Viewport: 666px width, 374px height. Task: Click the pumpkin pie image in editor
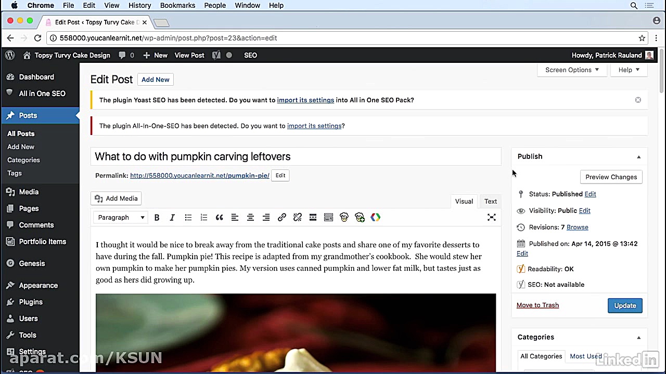pyautogui.click(x=296, y=332)
